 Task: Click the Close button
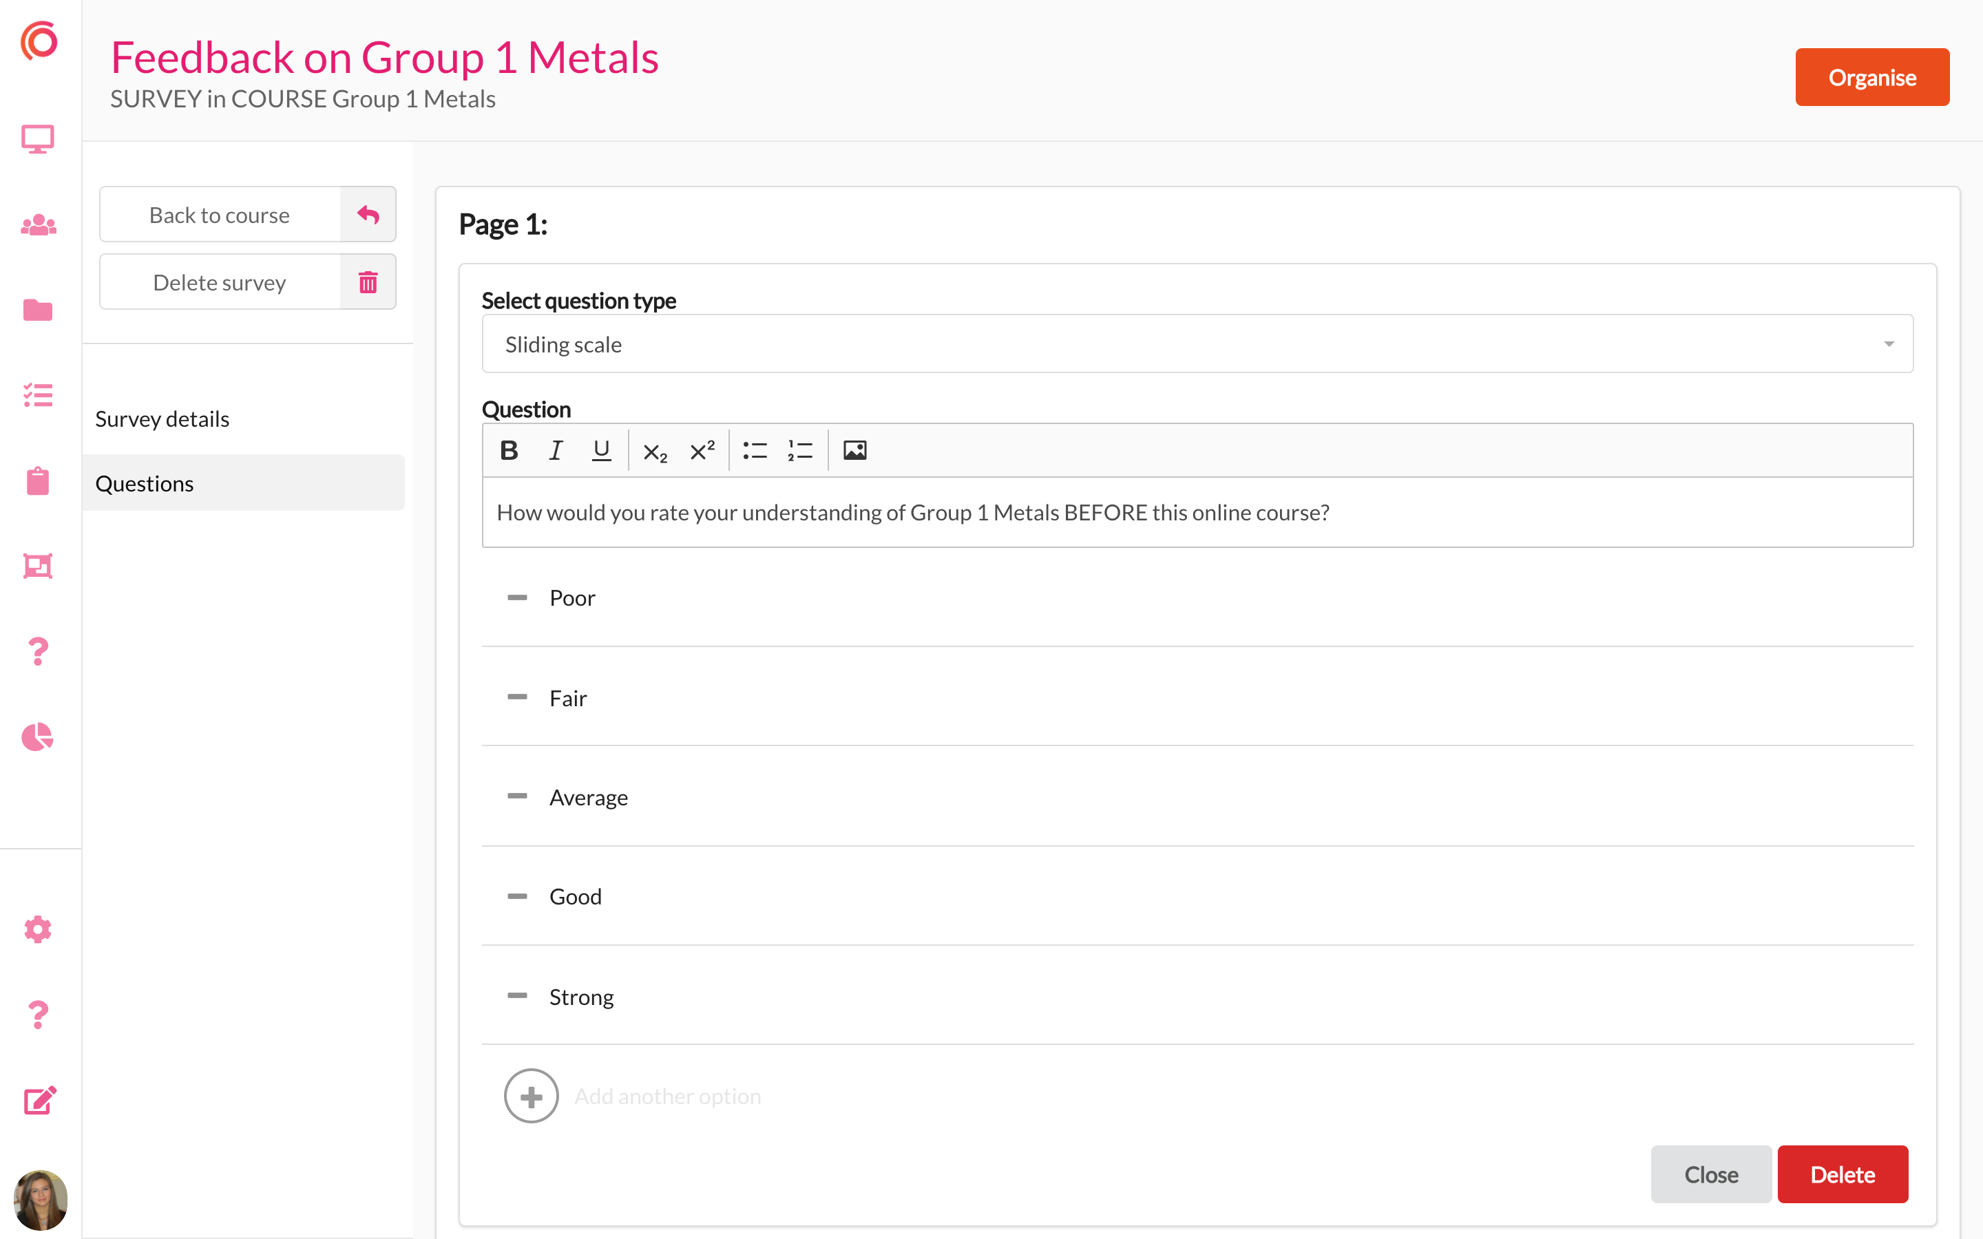tap(1711, 1174)
